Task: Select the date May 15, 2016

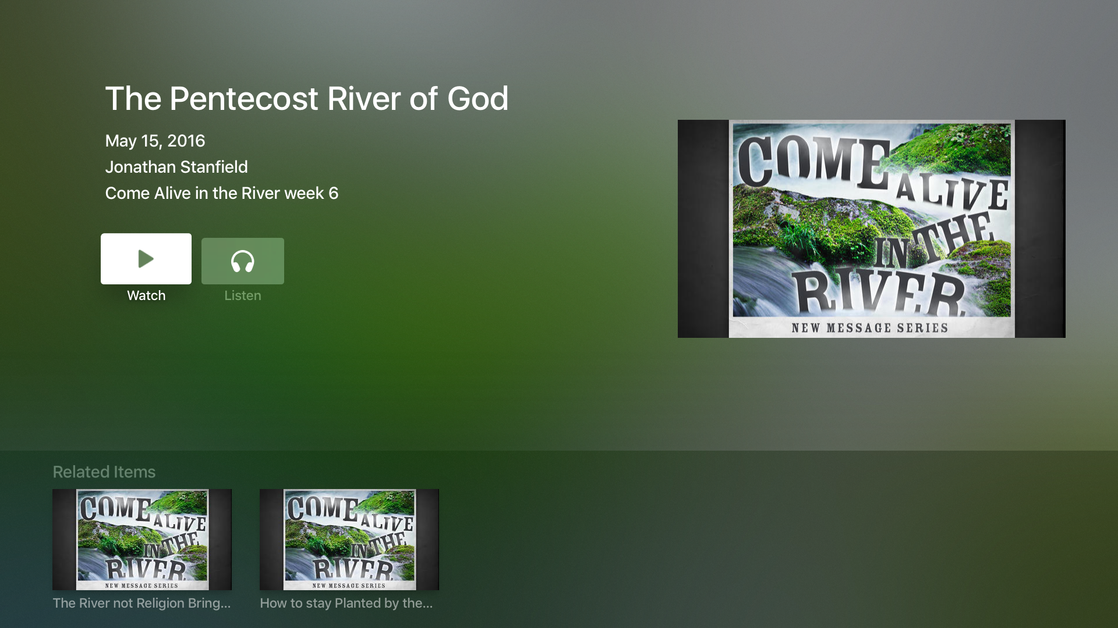Action: pos(155,141)
